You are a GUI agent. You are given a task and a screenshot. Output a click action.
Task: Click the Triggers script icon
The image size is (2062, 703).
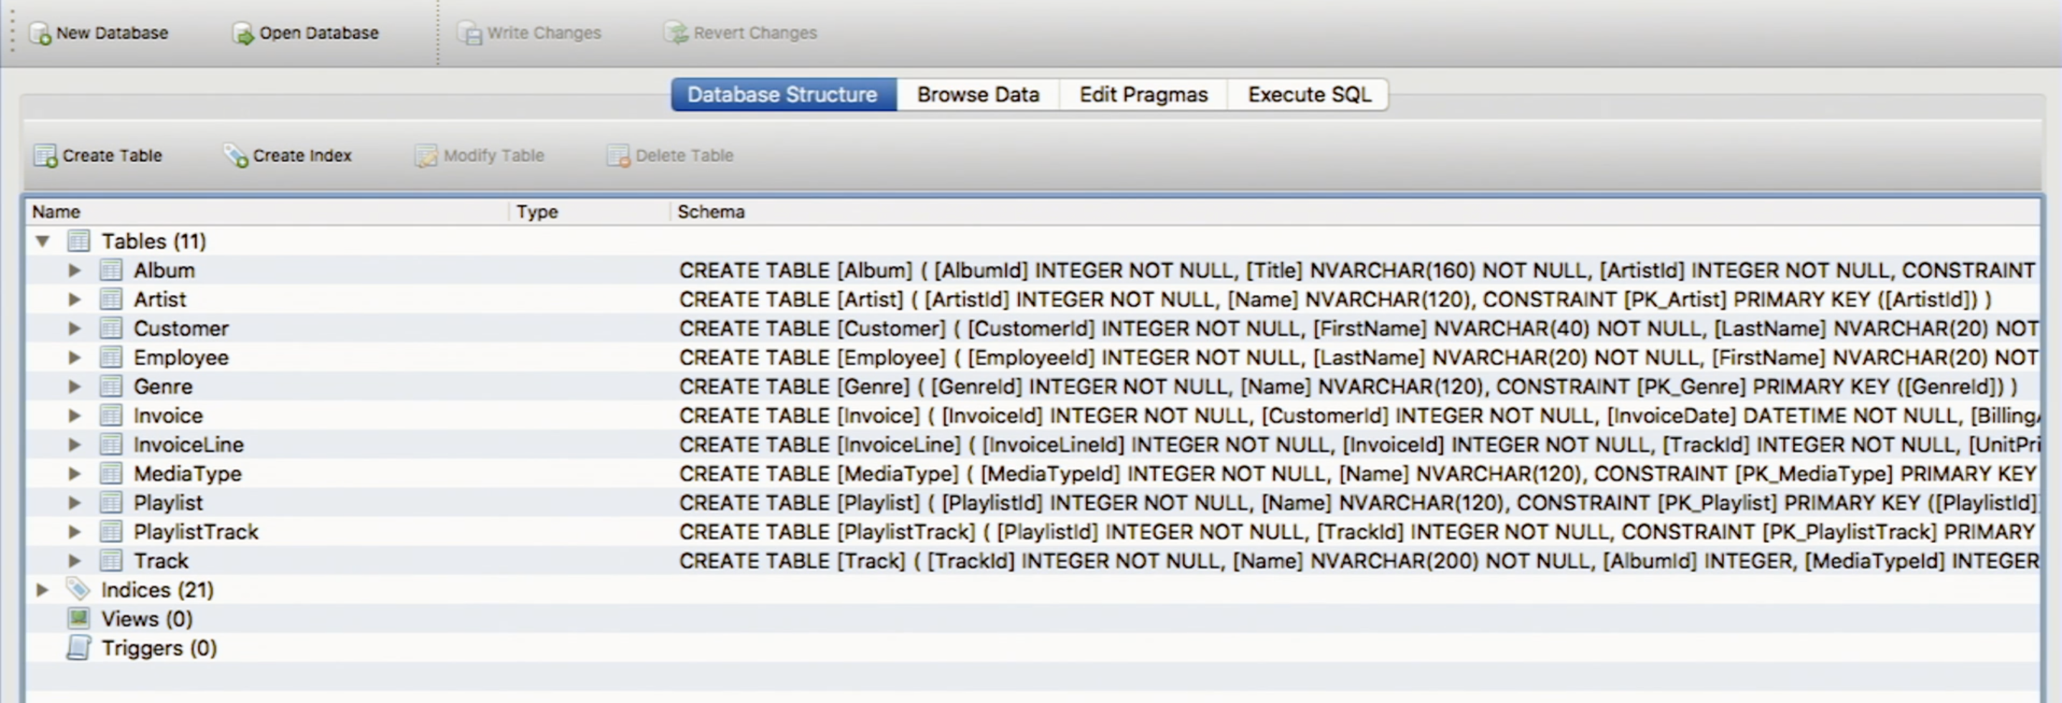coord(78,648)
